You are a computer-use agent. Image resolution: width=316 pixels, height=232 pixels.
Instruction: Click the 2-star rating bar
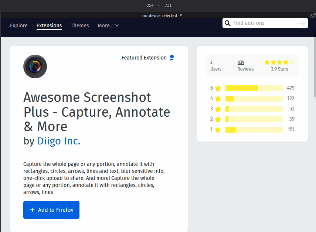tap(254, 119)
